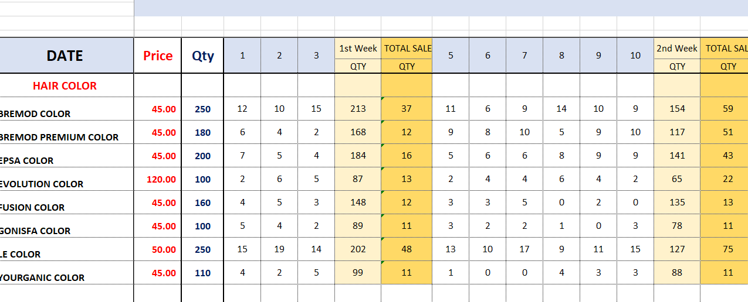
Task: Click the YOURGANIC COLOR product name
Action: tap(43, 277)
